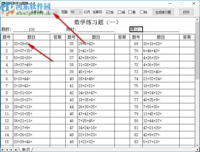Click question number cell 35
Screen dimensions: 200x152
point(72,44)
